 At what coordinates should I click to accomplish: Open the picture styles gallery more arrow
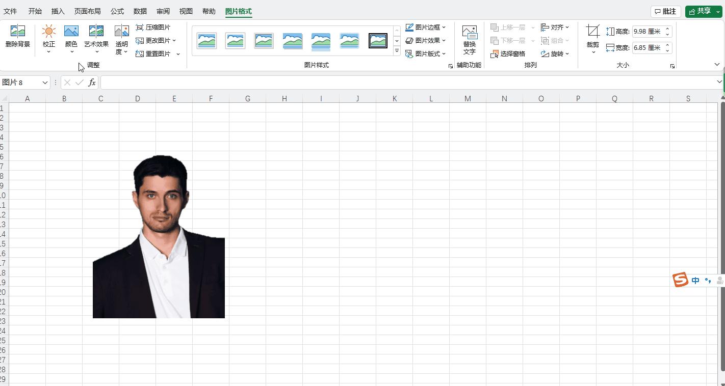[x=397, y=50]
